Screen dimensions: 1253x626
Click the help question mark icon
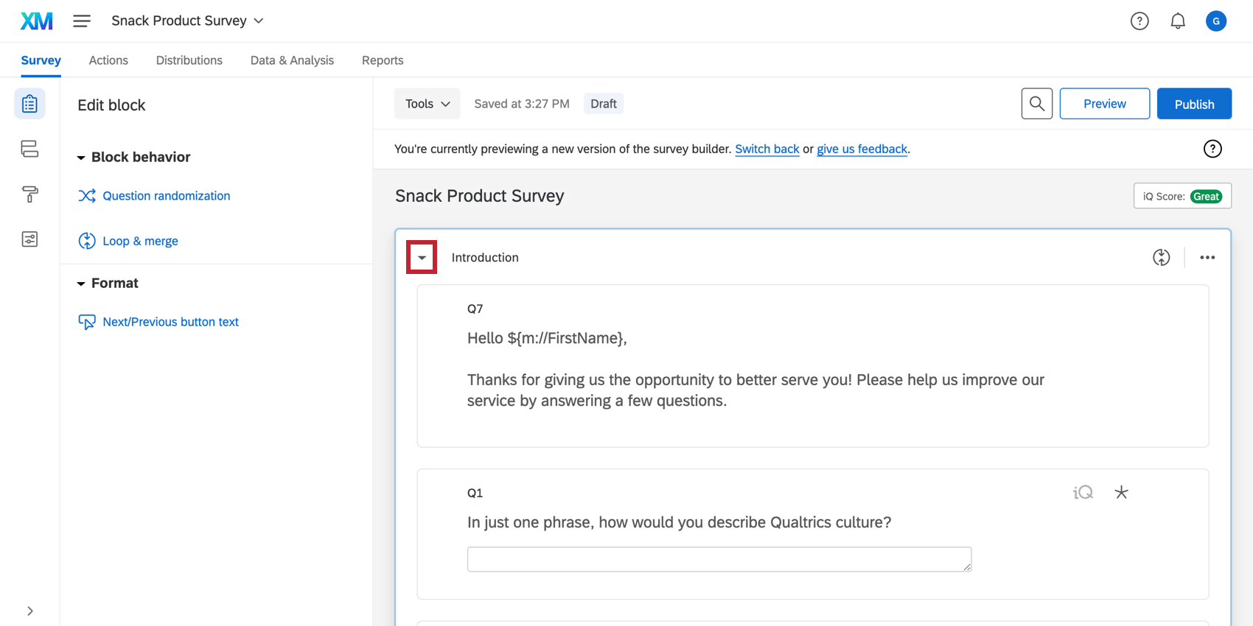[x=1139, y=21]
